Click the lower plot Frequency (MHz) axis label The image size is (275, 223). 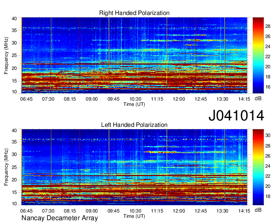click(x=6, y=167)
